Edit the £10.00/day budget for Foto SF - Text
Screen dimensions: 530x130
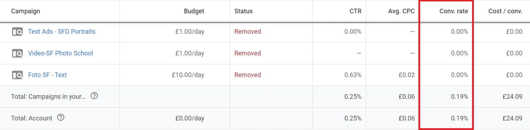tap(188, 75)
